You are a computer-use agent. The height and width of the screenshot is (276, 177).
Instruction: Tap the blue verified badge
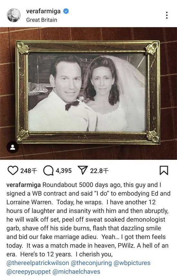pyautogui.click(x=66, y=11)
